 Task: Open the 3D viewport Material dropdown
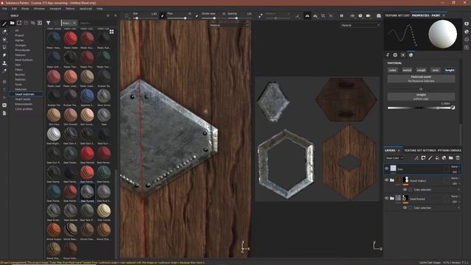pyautogui.click(x=229, y=25)
